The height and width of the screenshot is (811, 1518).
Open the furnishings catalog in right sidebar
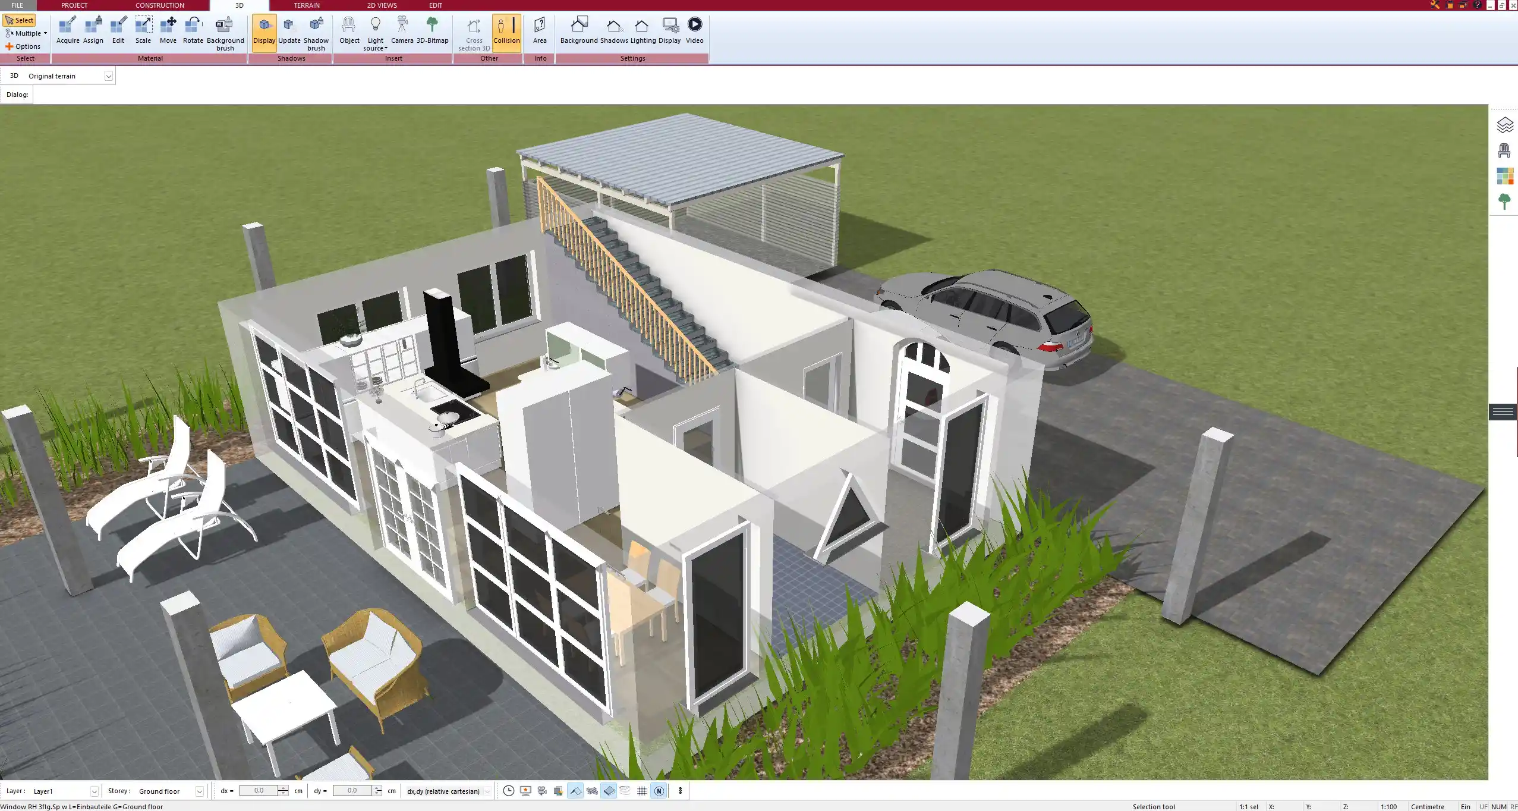point(1505,150)
